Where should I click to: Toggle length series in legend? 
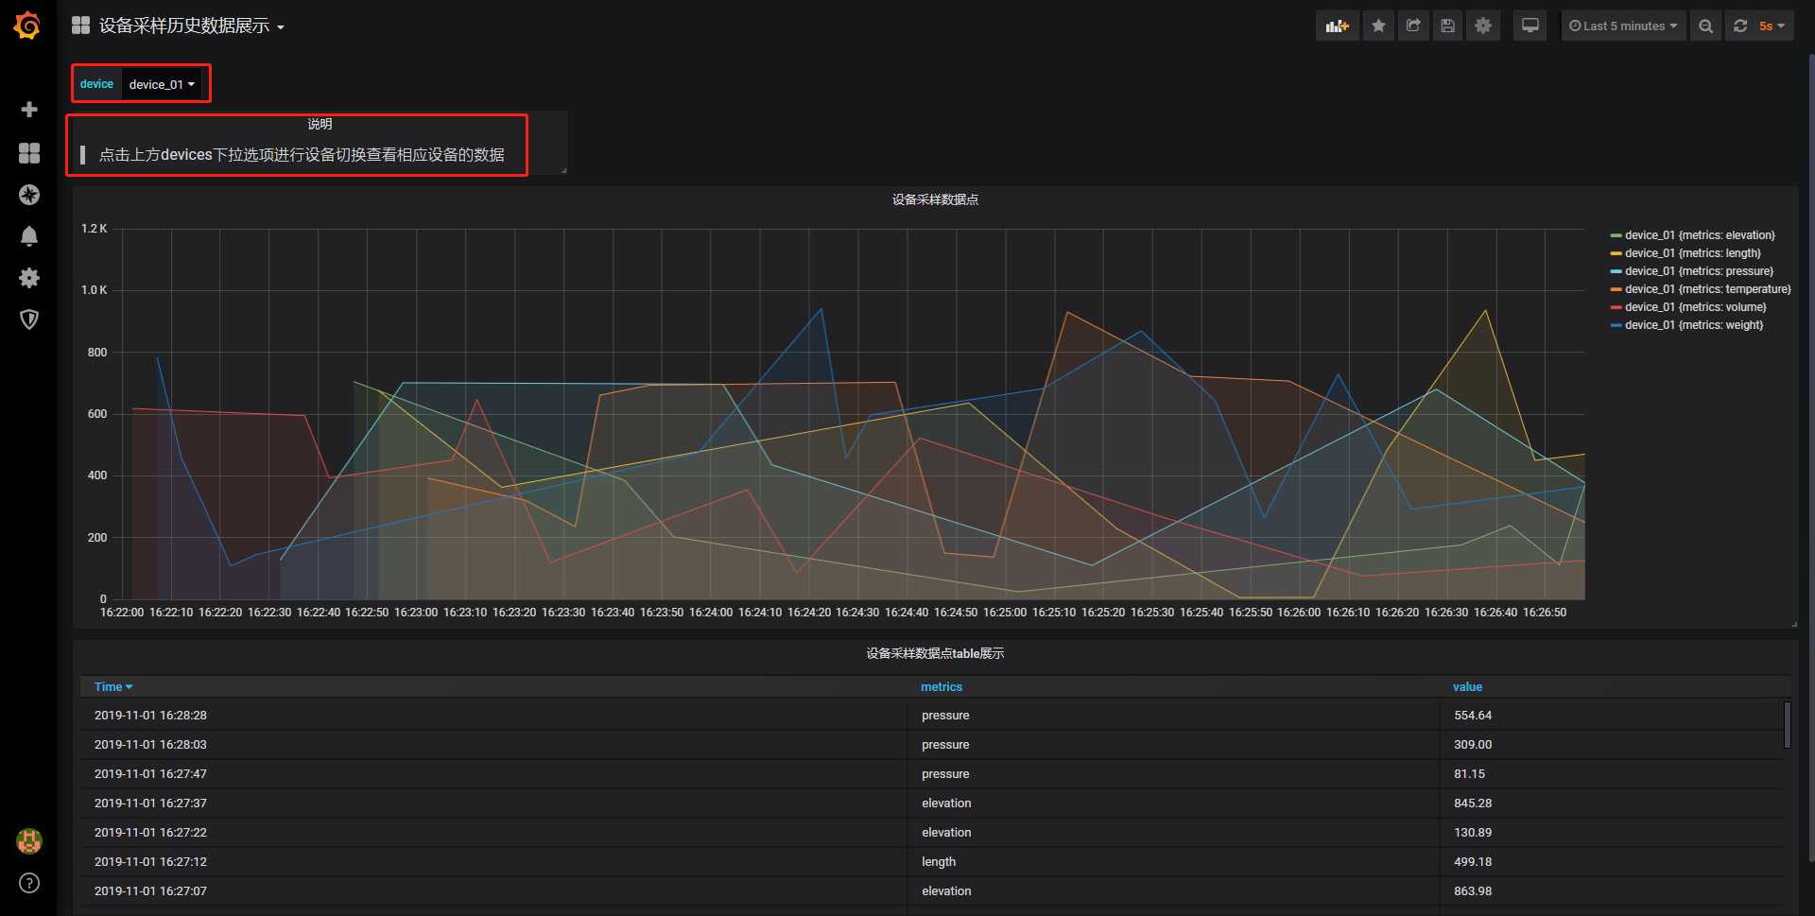tap(1692, 253)
